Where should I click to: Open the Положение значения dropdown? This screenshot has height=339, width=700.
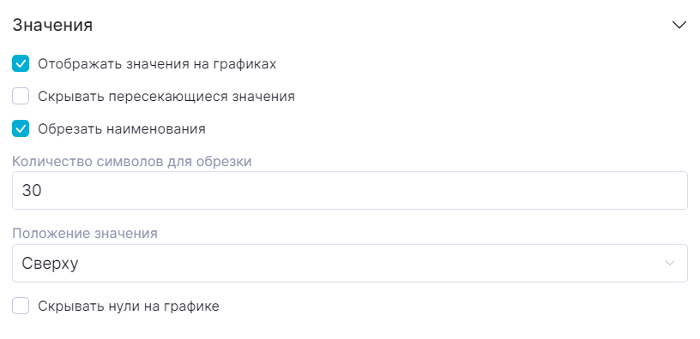[349, 263]
